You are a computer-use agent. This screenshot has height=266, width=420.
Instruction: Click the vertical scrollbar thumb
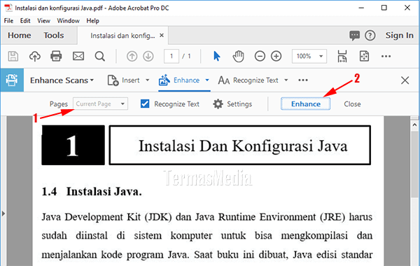pos(414,164)
